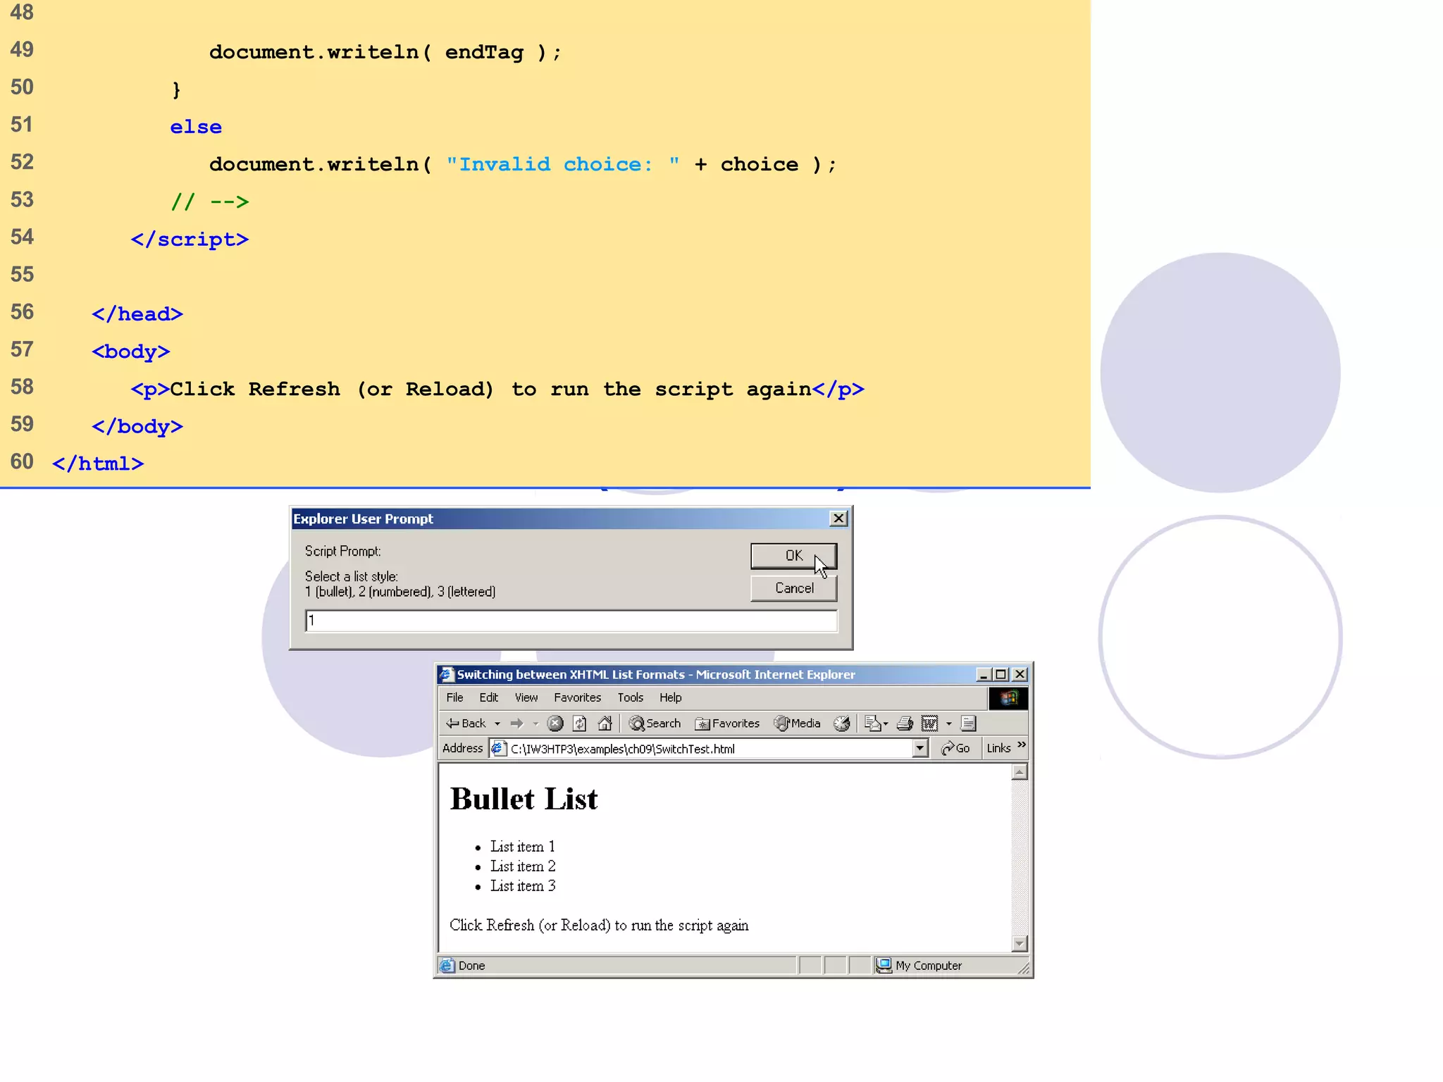
Task: Open the File menu
Action: click(455, 697)
